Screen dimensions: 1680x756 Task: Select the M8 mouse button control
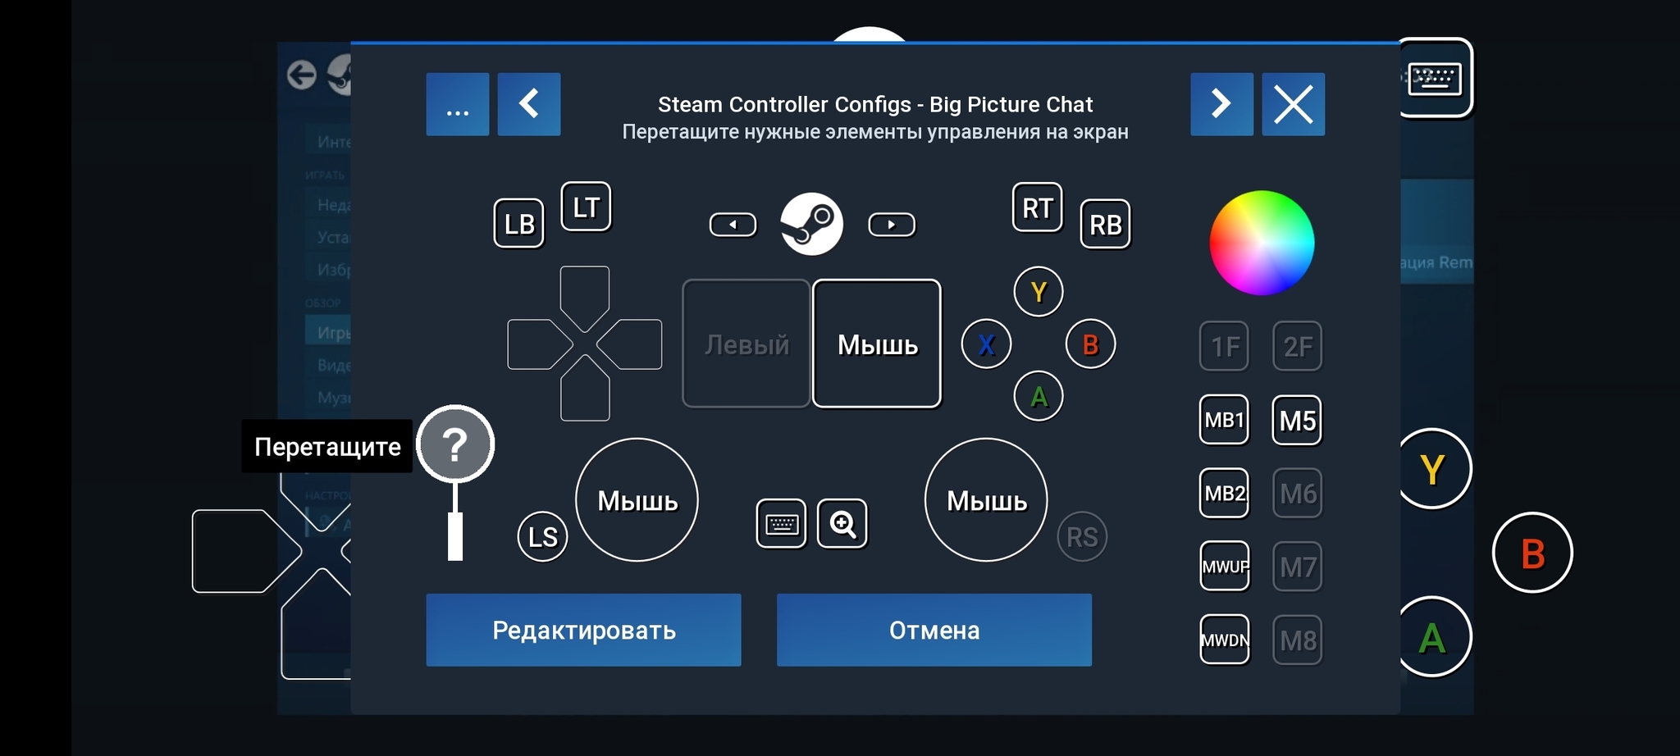coord(1298,640)
